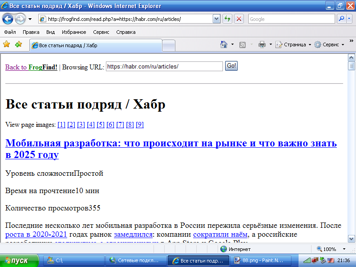Viewport: 356px width, 267px height.
Task: Switch to C:\ taskbar window
Action: click(73, 261)
